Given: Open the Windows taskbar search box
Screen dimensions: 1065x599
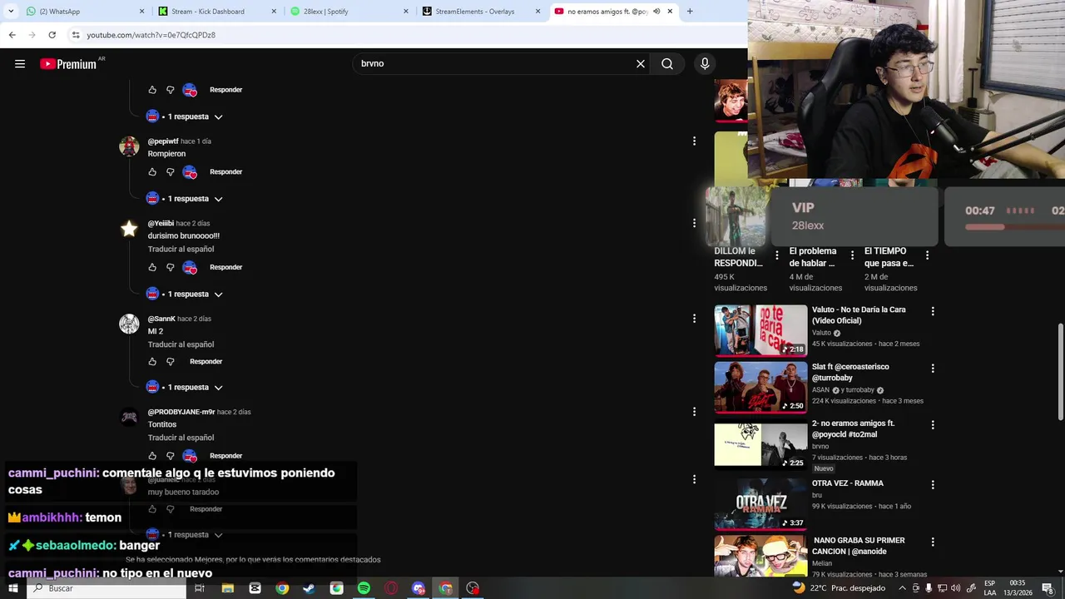Looking at the screenshot, I should point(106,588).
